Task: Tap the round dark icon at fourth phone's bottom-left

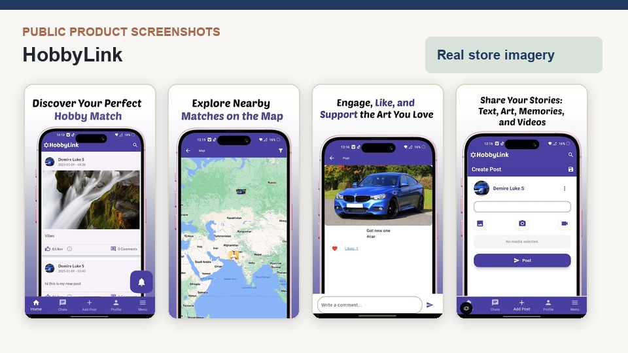Action: [466, 308]
